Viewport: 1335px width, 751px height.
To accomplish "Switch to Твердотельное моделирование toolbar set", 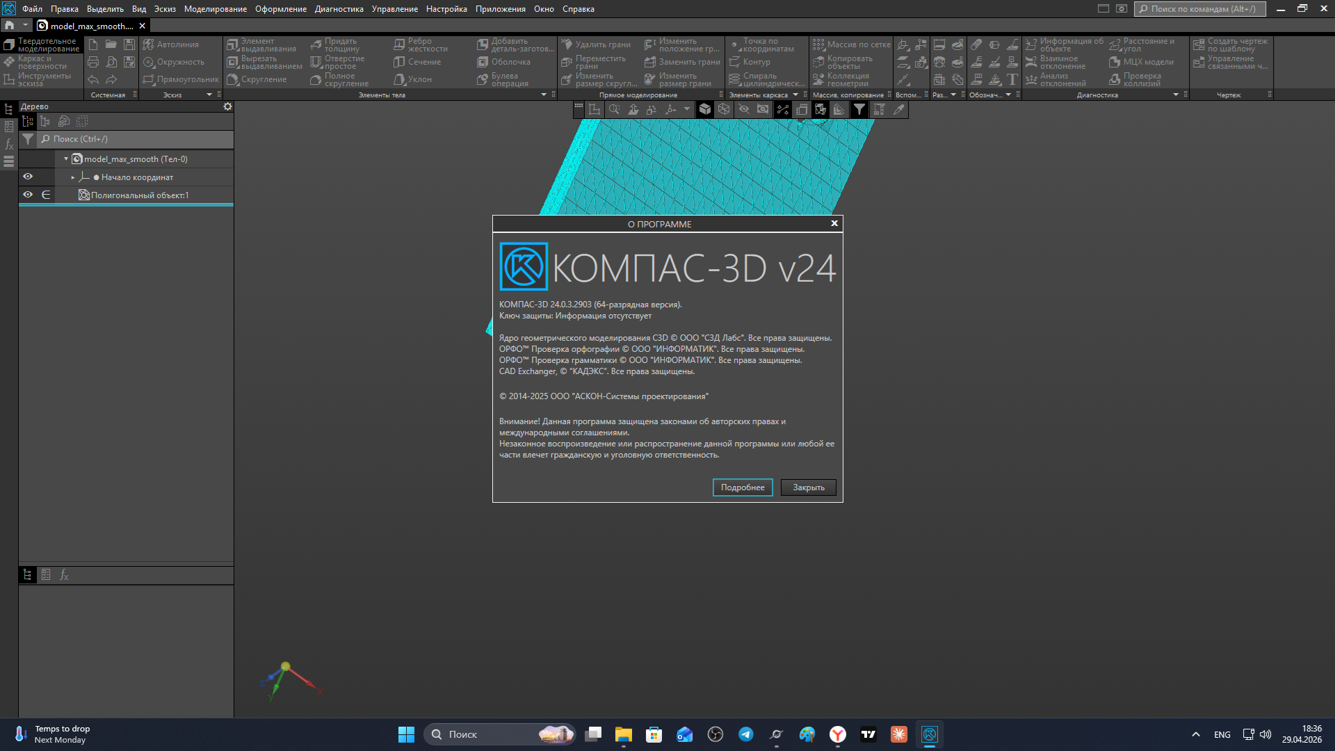I will pos(42,45).
